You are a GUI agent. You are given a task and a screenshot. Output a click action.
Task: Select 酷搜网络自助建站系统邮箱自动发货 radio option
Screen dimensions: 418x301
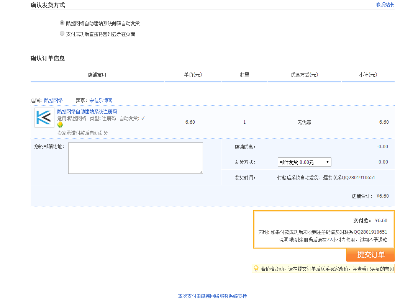point(62,23)
